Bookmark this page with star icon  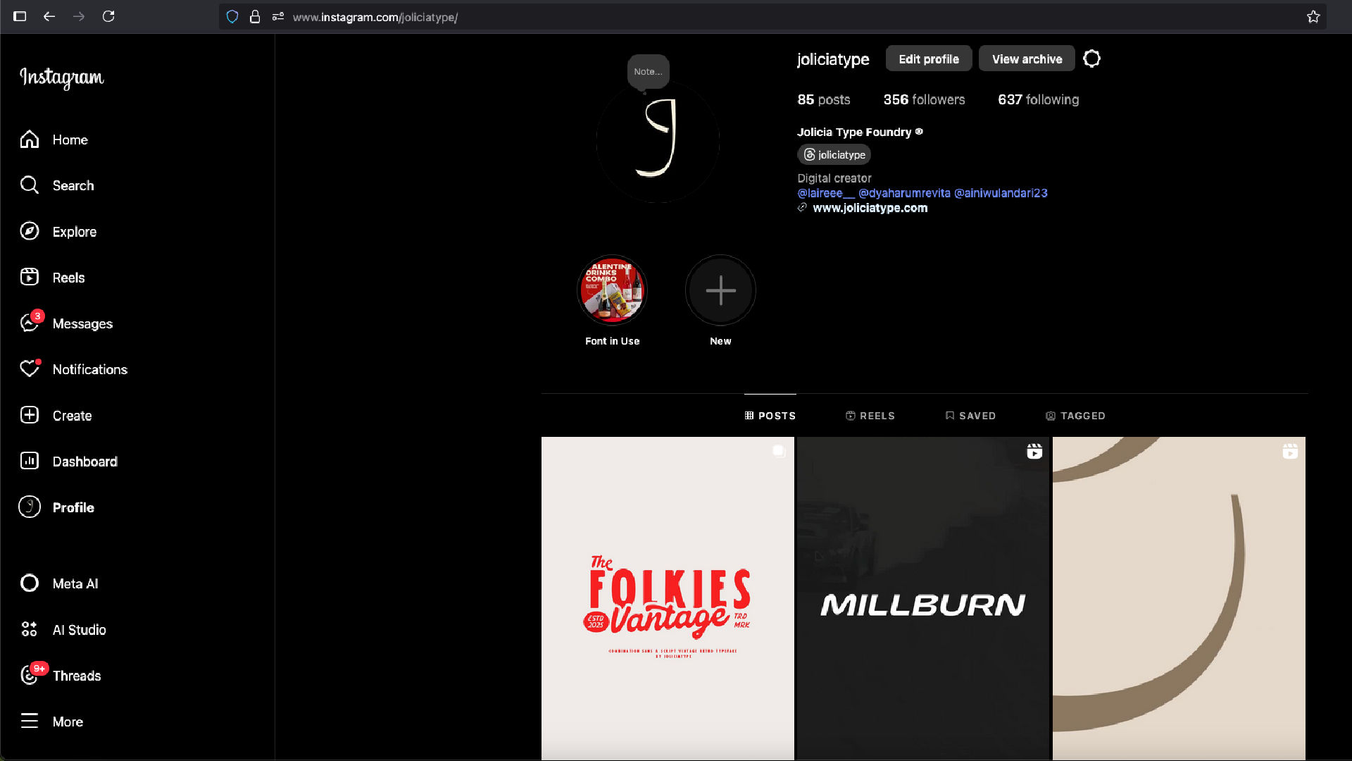coord(1313,17)
